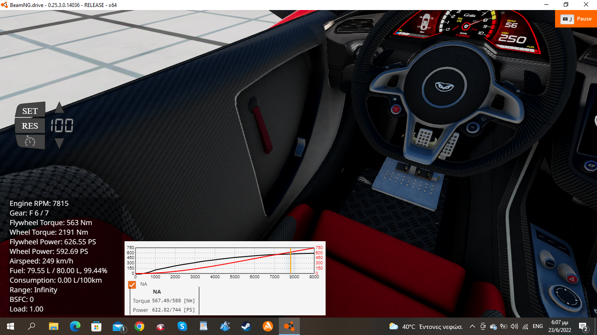Open the document editor taskbar icon
597x335 pixels.
coord(204,326)
